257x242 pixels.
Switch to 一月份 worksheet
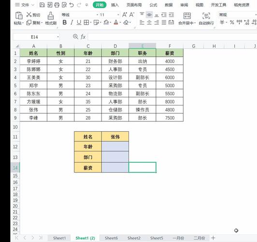click(x=178, y=238)
